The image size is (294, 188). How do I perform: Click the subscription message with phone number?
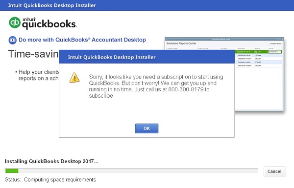tap(156, 86)
